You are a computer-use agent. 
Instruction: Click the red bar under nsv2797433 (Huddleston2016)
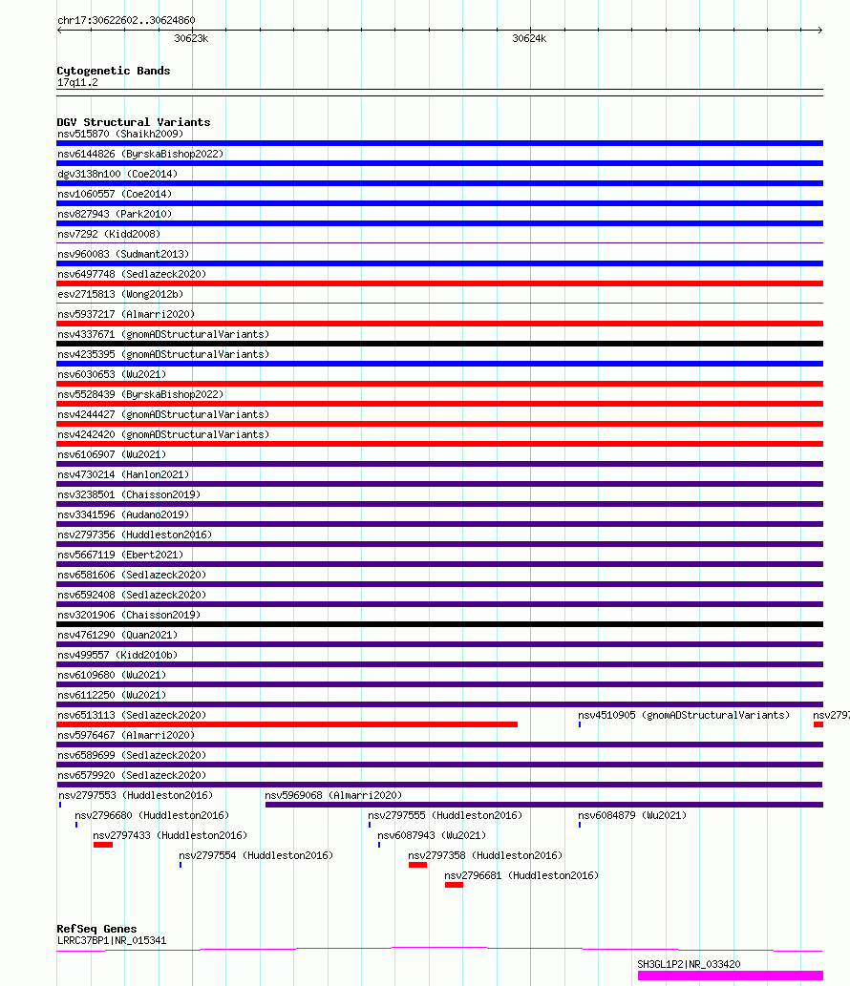103,845
